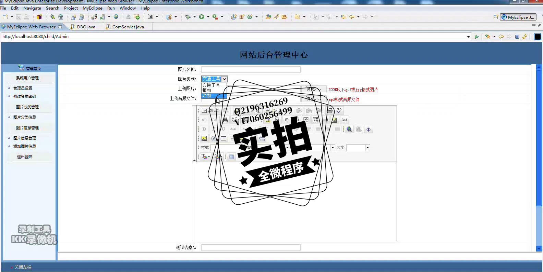Screen dimensions: 543x272
Task: Open the font dropdown left of 大小
Action: pyautogui.click(x=333, y=148)
